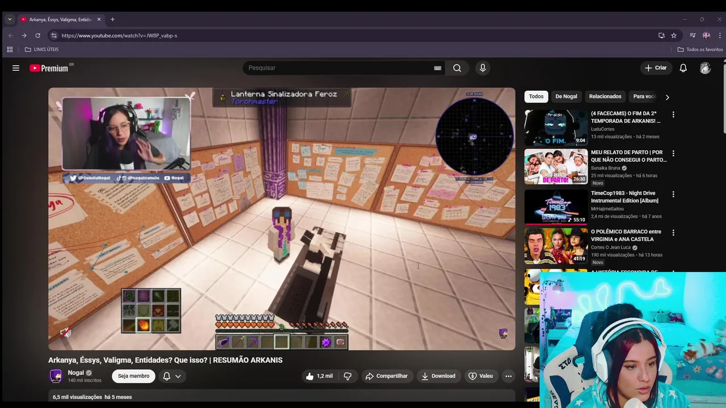This screenshot has height=408, width=726.
Task: Open options for TimeCop1983 Night Drive video
Action: coord(673,194)
